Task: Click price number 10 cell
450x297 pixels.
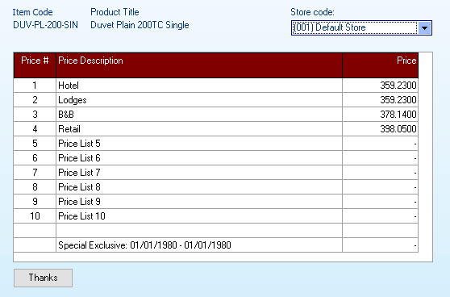Action: [35, 216]
